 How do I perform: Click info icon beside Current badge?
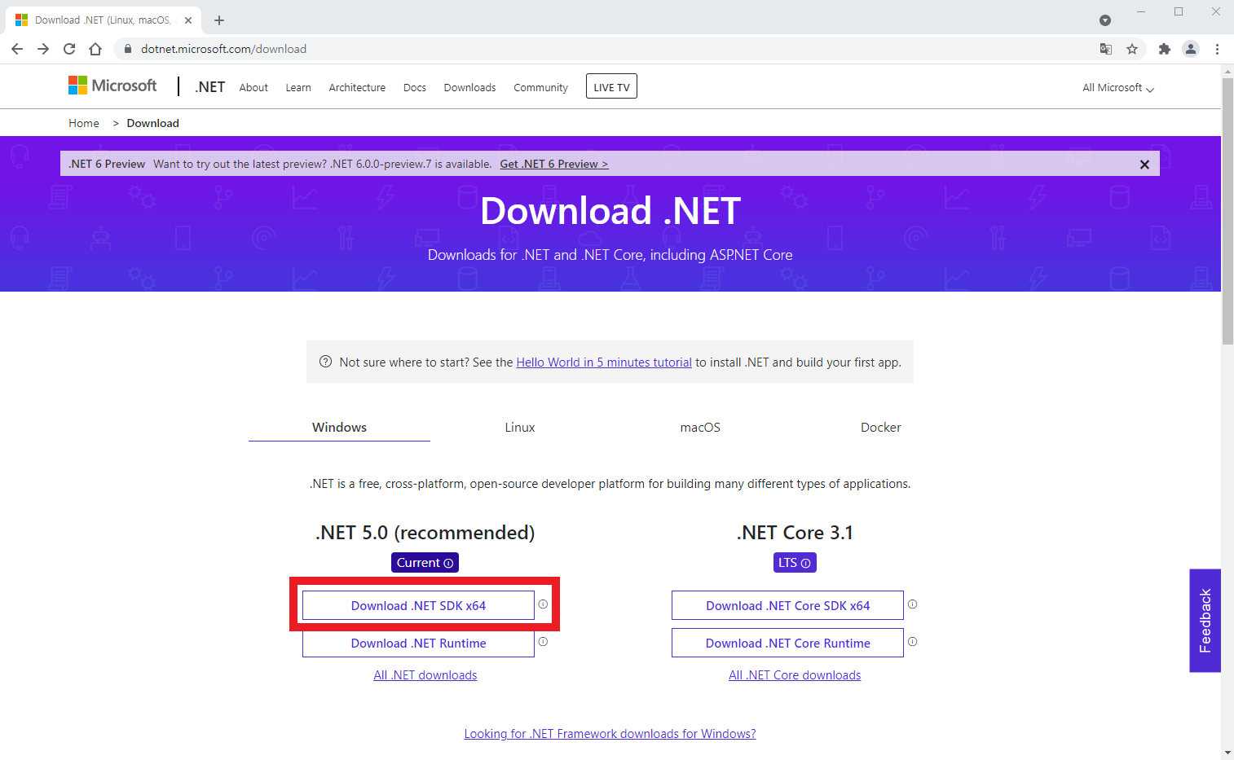click(448, 563)
